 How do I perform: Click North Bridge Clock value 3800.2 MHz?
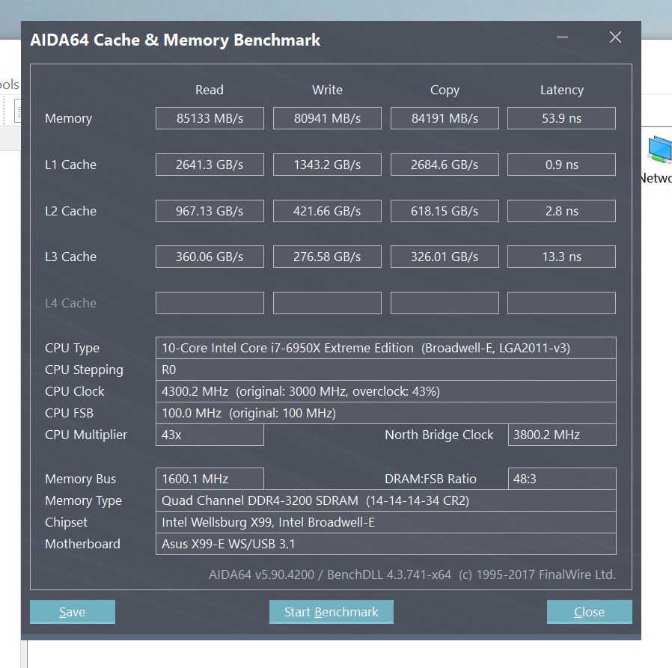(562, 435)
